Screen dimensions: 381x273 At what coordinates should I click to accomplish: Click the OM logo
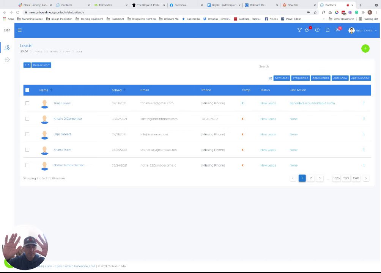point(7,30)
